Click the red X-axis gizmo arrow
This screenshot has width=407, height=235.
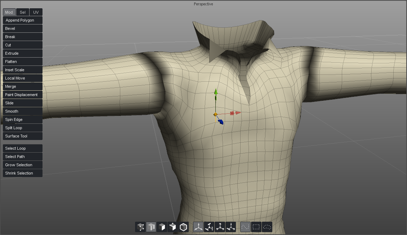click(237, 113)
